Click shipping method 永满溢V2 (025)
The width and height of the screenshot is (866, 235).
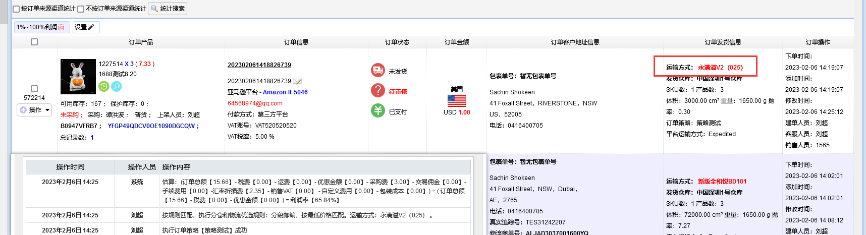click(720, 68)
